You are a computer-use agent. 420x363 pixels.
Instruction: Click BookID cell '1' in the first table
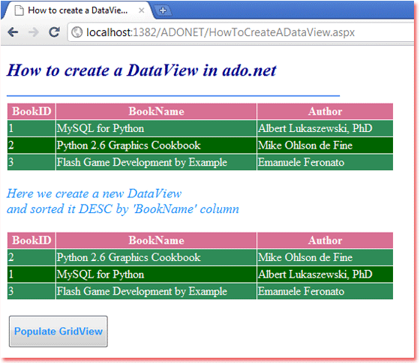[31, 128]
